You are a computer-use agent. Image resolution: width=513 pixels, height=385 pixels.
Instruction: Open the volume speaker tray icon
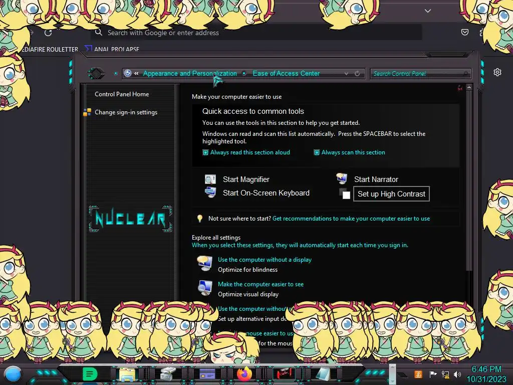[x=457, y=374]
